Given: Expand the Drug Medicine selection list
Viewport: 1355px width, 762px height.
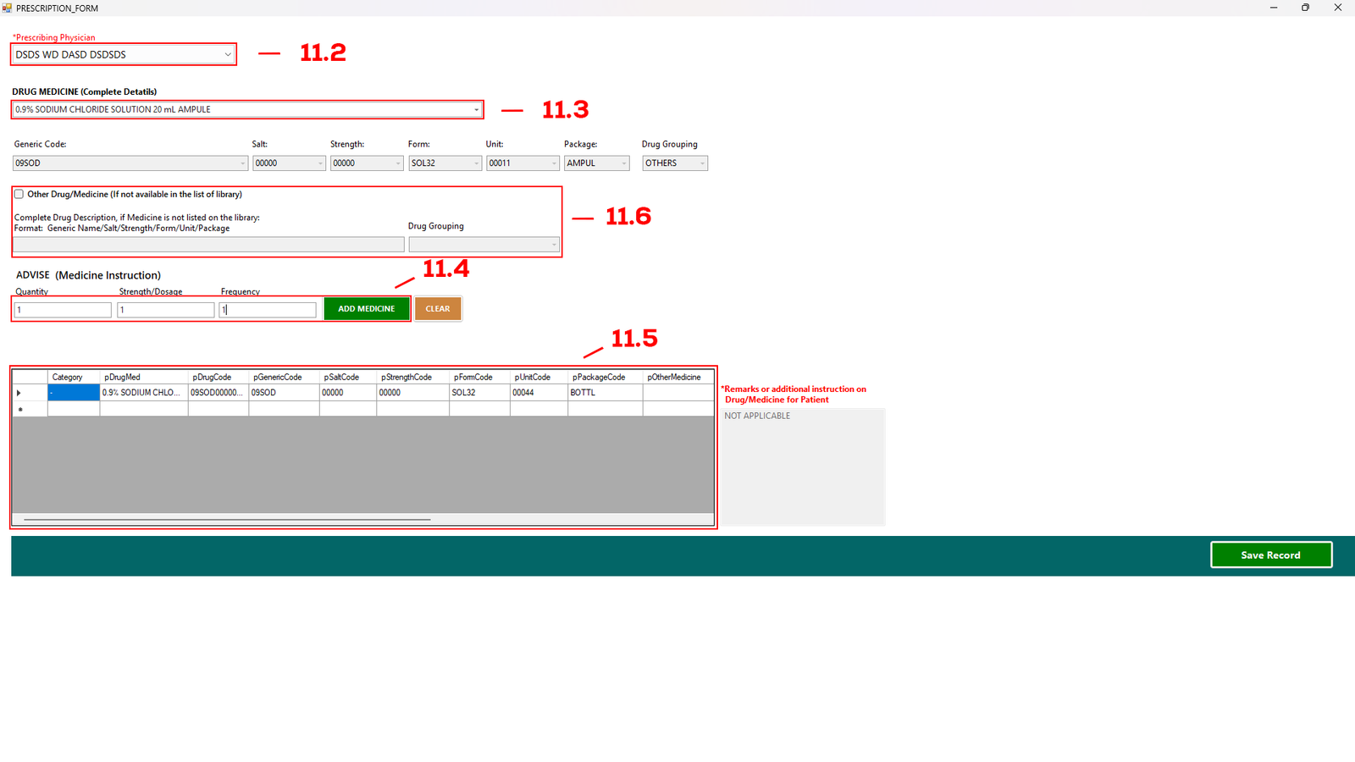Looking at the screenshot, I should pyautogui.click(x=476, y=110).
